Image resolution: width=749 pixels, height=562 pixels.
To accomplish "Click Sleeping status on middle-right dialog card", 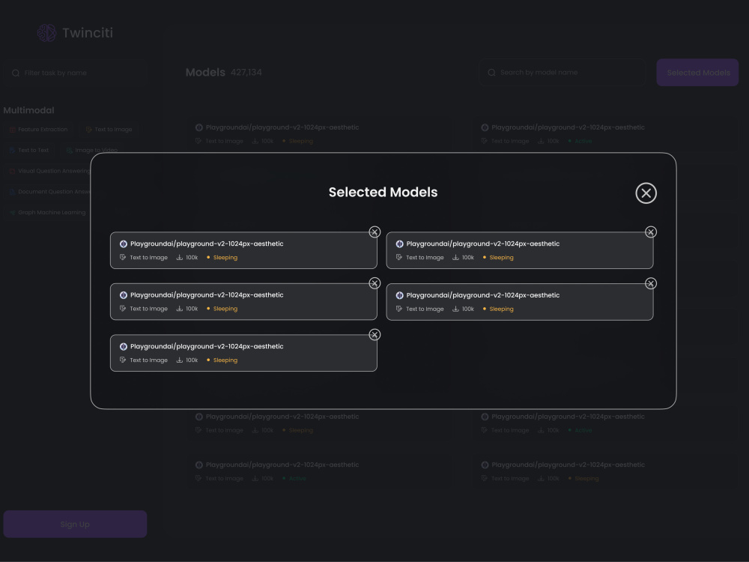I will pos(501,309).
